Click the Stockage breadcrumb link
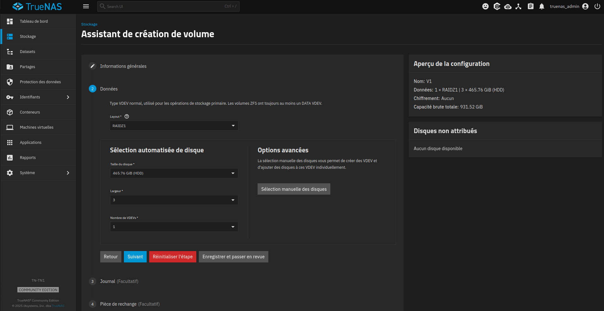The height and width of the screenshot is (311, 604). 89,24
